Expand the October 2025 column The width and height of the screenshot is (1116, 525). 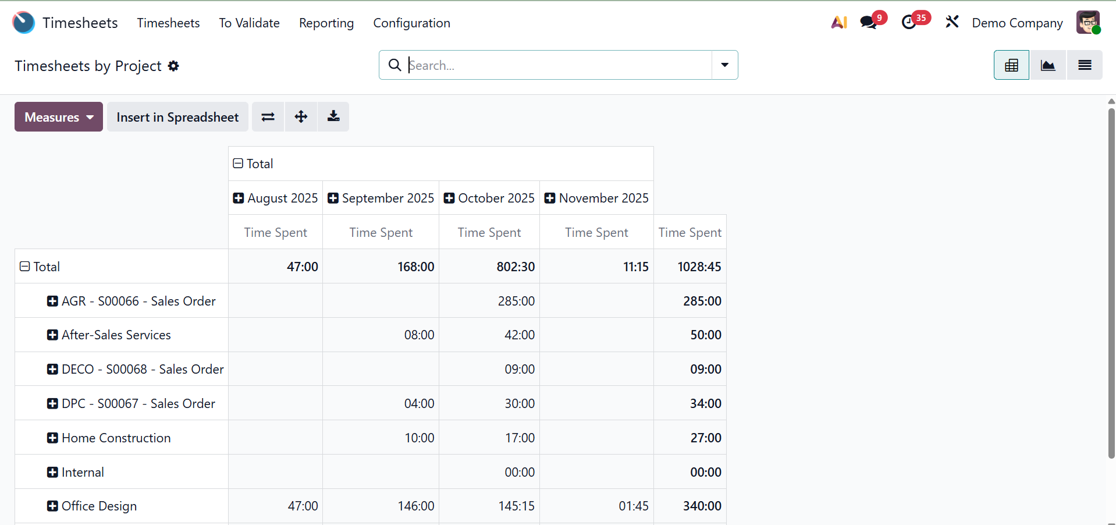[x=449, y=198]
